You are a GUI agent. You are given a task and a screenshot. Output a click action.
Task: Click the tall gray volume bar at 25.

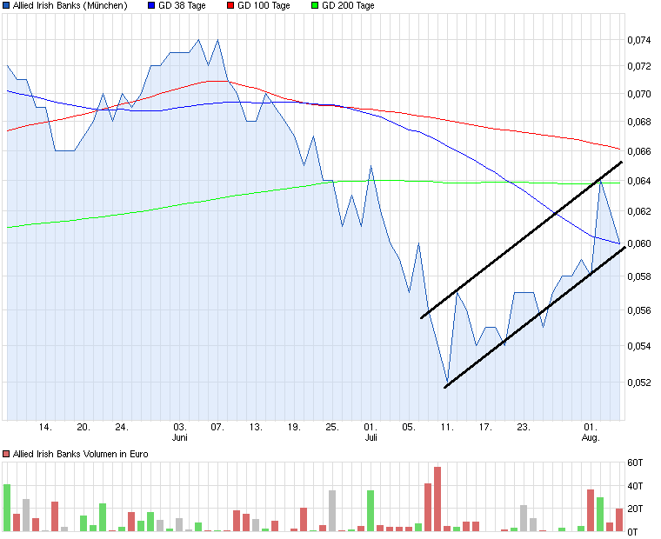point(332,511)
